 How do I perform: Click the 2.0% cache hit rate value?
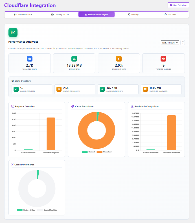click(x=119, y=65)
